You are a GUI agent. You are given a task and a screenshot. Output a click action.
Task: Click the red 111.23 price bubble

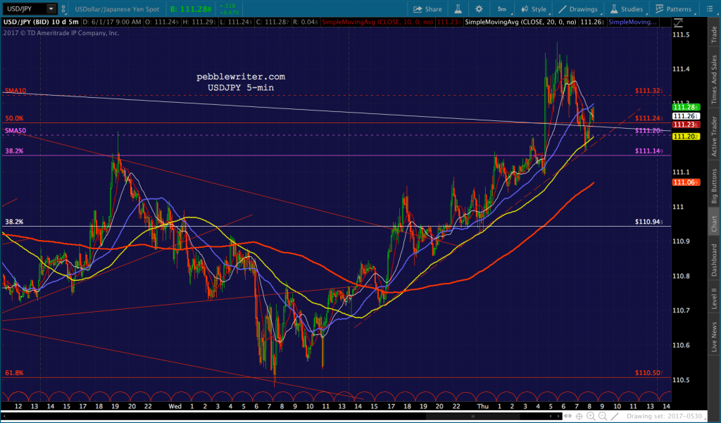tap(686, 125)
